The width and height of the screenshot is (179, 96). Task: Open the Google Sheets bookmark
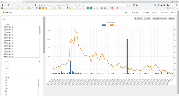[x=95, y=8]
